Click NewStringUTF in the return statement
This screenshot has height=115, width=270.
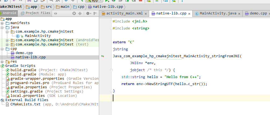coord(160,84)
